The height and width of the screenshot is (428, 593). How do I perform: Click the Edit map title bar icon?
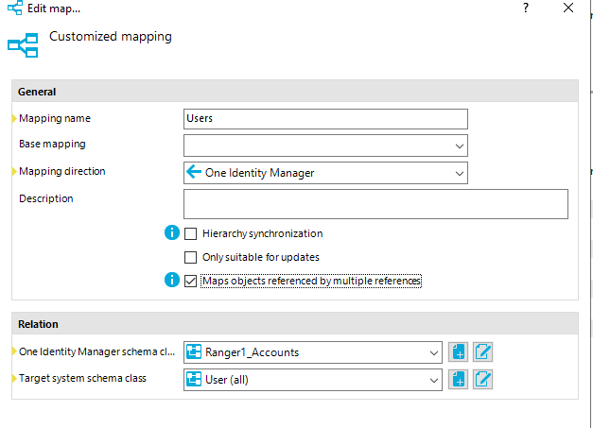[x=15, y=8]
